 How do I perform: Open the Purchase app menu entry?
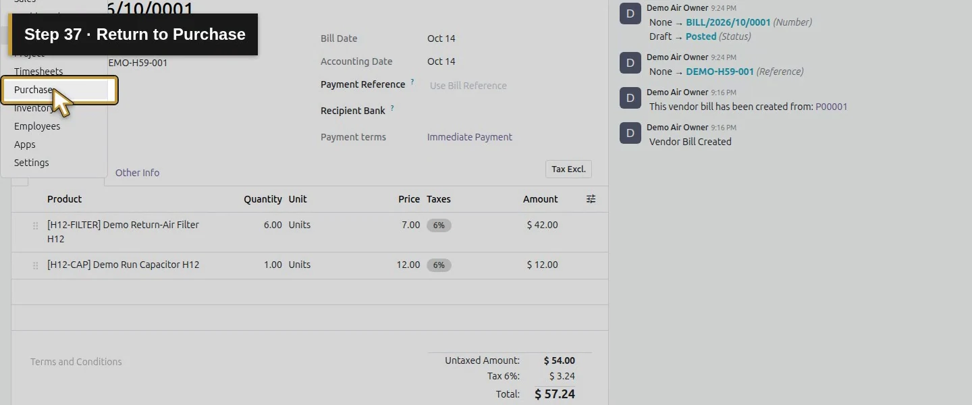point(59,90)
